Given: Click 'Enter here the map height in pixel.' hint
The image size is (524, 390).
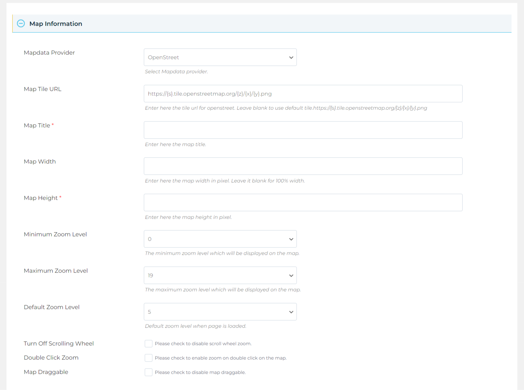Looking at the screenshot, I should (x=188, y=217).
